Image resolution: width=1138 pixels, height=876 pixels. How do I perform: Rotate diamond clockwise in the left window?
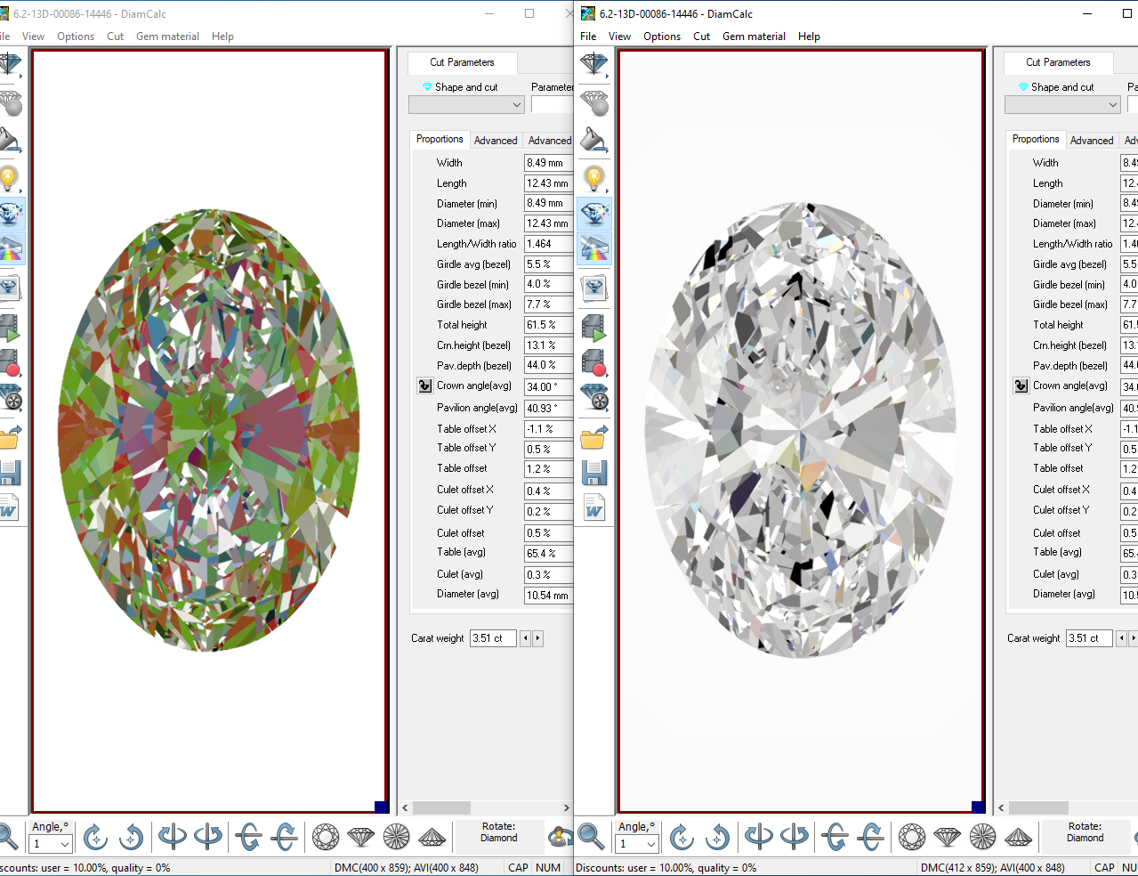(x=95, y=837)
